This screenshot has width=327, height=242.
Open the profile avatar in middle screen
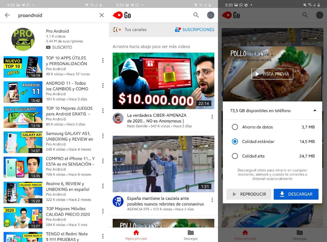tap(211, 15)
